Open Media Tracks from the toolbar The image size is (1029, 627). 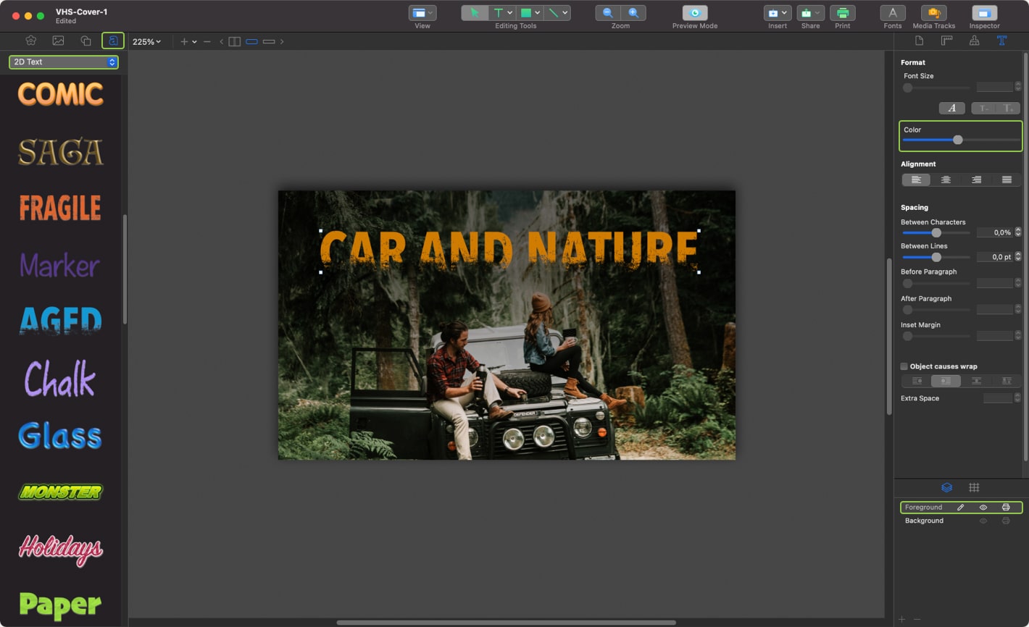coord(933,14)
